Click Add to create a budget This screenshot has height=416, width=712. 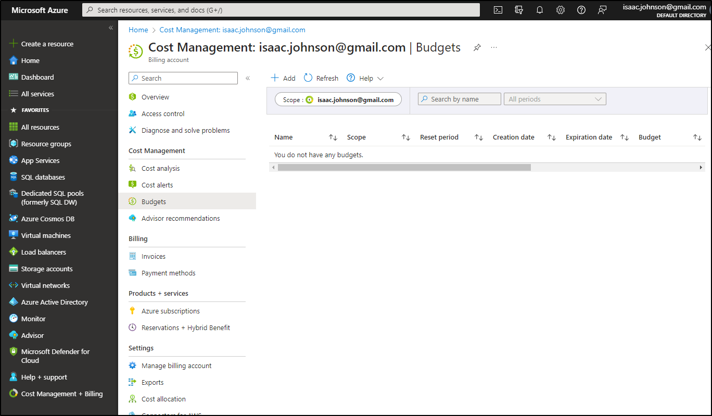coord(283,78)
